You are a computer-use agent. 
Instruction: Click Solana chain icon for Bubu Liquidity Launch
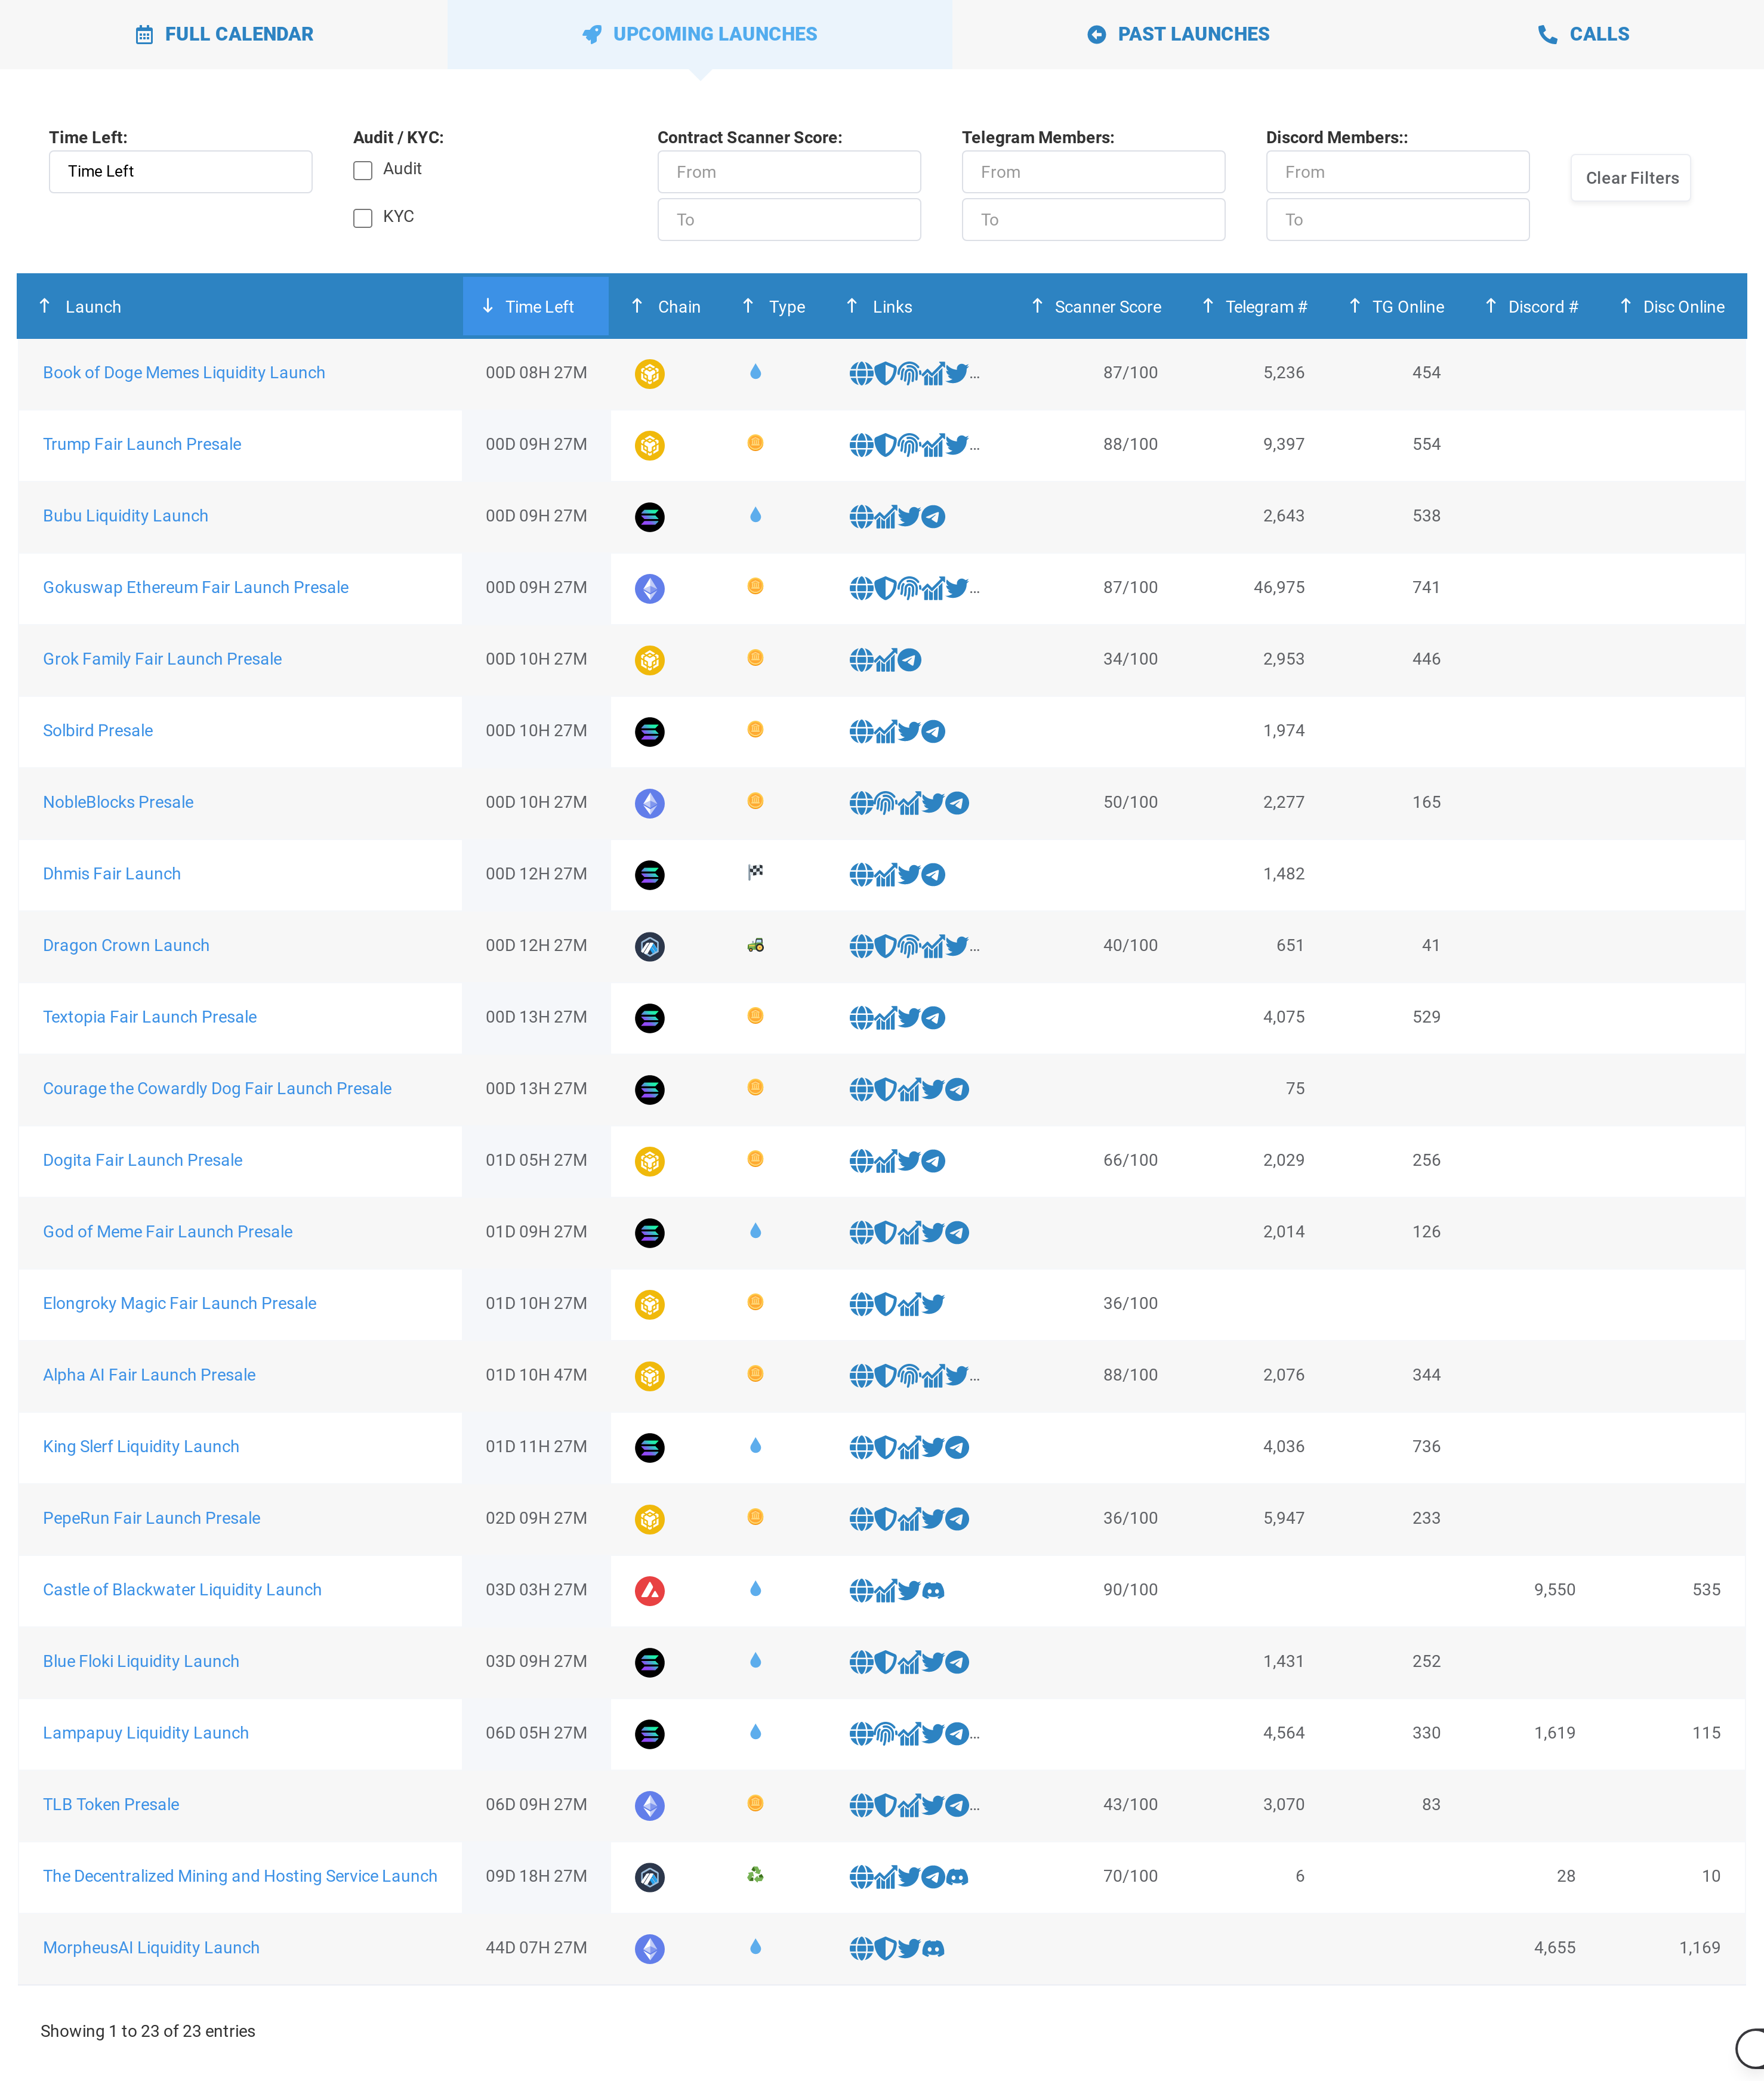(x=650, y=517)
